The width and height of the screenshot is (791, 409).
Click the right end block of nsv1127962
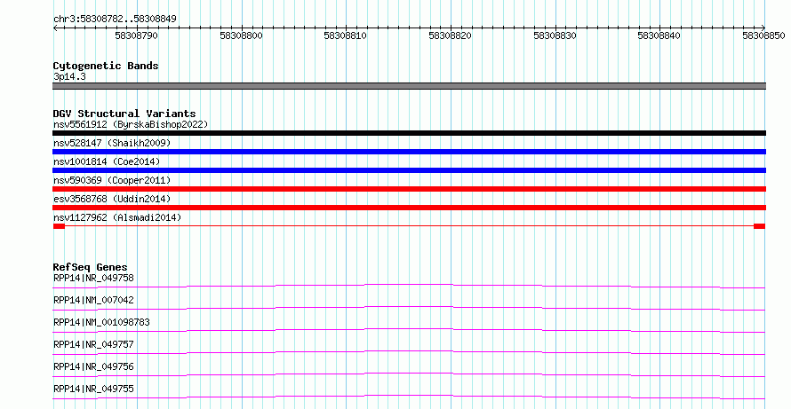[759, 226]
